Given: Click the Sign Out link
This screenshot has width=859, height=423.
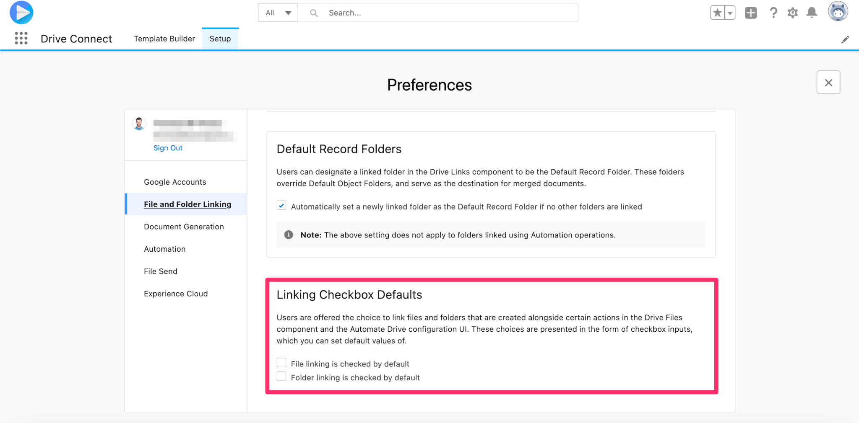Looking at the screenshot, I should point(168,148).
